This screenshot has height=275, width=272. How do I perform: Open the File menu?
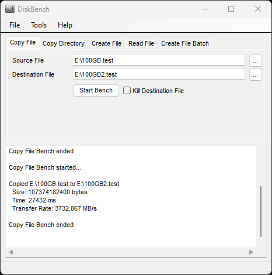coord(15,25)
